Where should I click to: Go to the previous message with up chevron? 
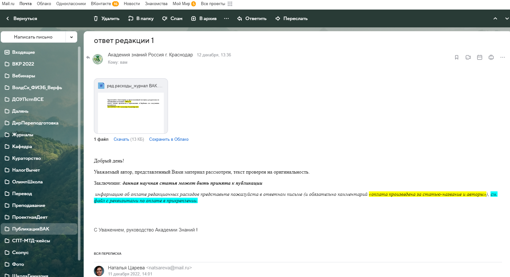coord(495,18)
